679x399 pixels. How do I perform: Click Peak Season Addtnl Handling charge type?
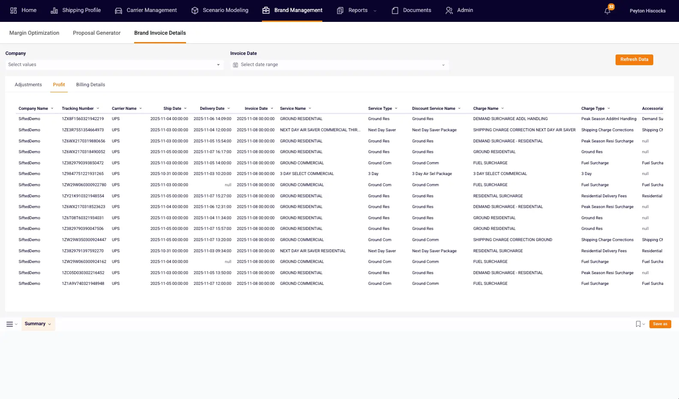pos(609,119)
